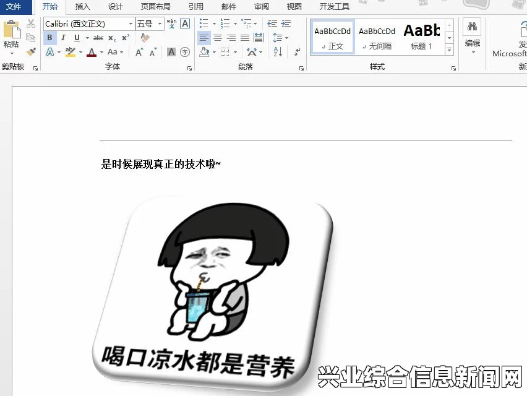Click the character border A icon
This screenshot has width=527, height=396.
[x=185, y=24]
